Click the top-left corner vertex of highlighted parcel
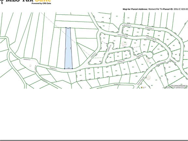The height and width of the screenshot is (141, 188). coord(66,28)
